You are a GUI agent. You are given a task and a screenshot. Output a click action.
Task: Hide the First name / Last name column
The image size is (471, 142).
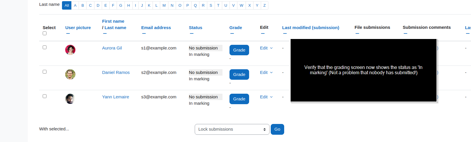pos(105,33)
